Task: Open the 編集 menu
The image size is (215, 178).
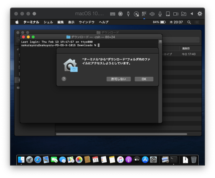Action: [60, 22]
